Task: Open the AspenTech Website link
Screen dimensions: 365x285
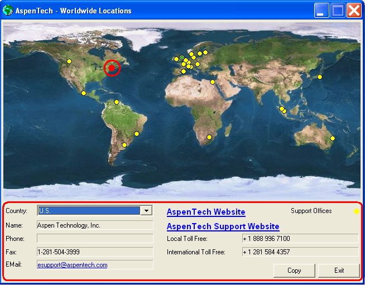Action: click(x=206, y=212)
